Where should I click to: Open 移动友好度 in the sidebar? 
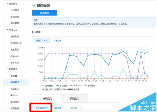(x=16, y=43)
